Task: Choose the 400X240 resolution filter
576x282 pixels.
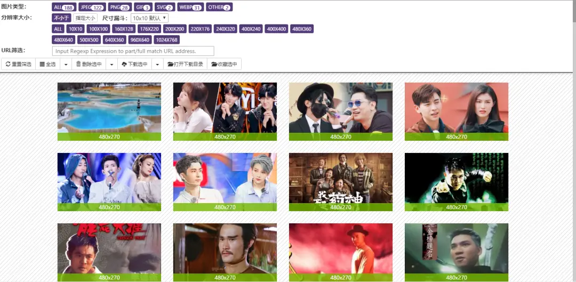Action: (x=251, y=29)
